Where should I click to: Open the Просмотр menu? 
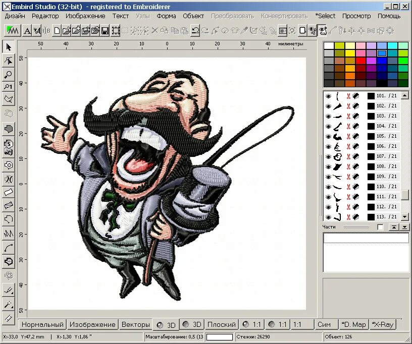(x=356, y=16)
